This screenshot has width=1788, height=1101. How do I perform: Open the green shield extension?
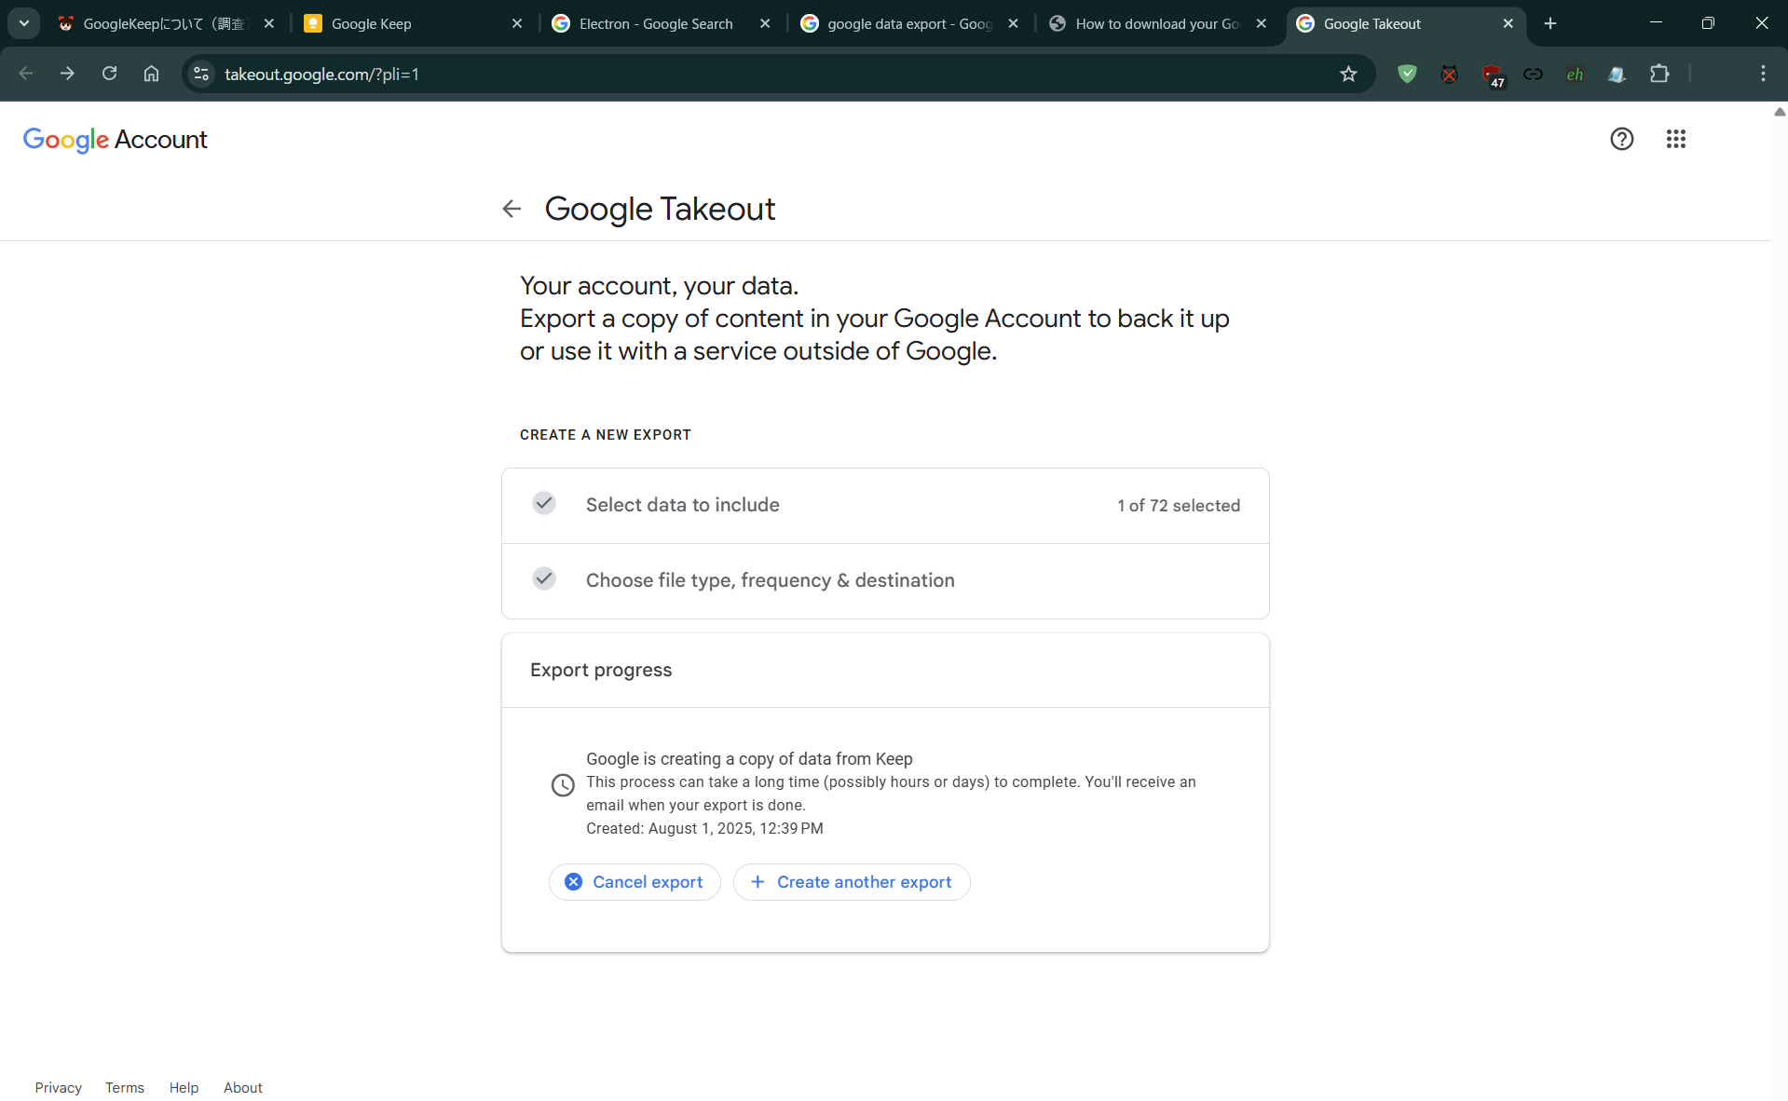pos(1407,74)
